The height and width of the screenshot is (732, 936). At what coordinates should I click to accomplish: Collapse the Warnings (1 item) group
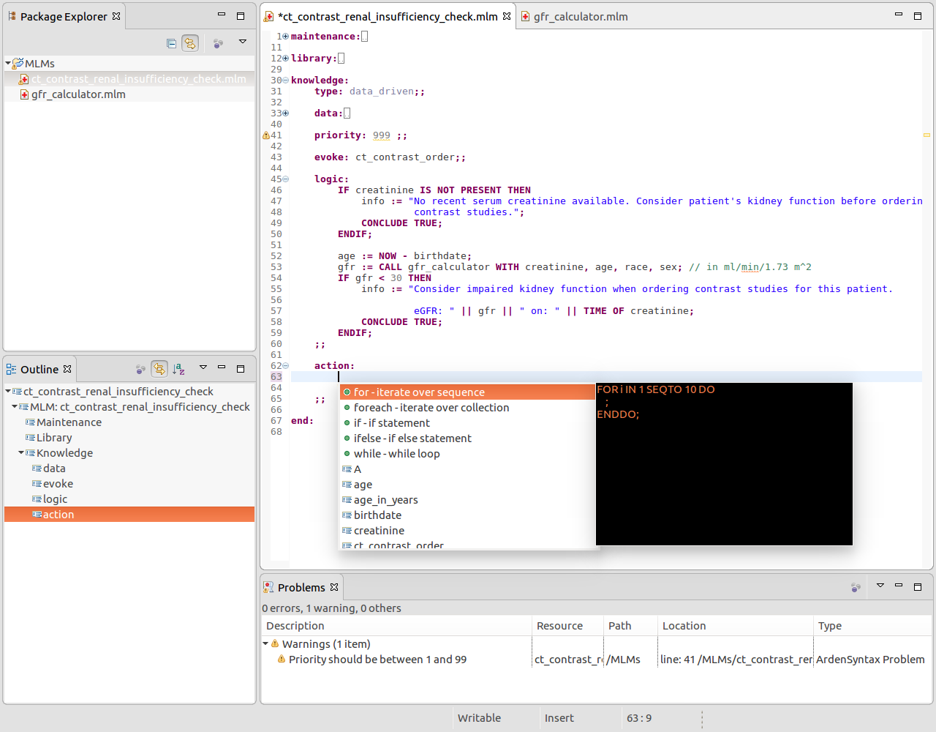point(265,644)
